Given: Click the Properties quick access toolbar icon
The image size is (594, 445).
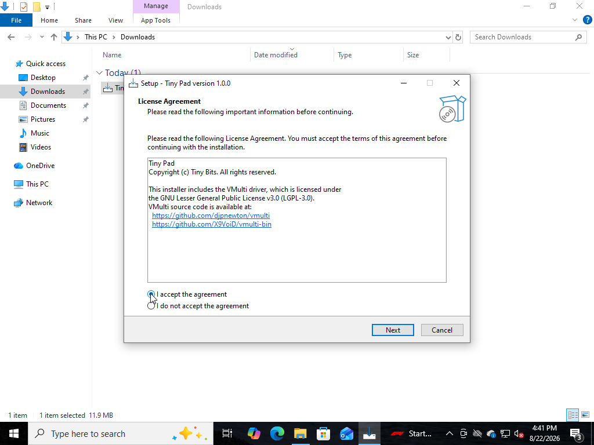Looking at the screenshot, I should [x=23, y=7].
